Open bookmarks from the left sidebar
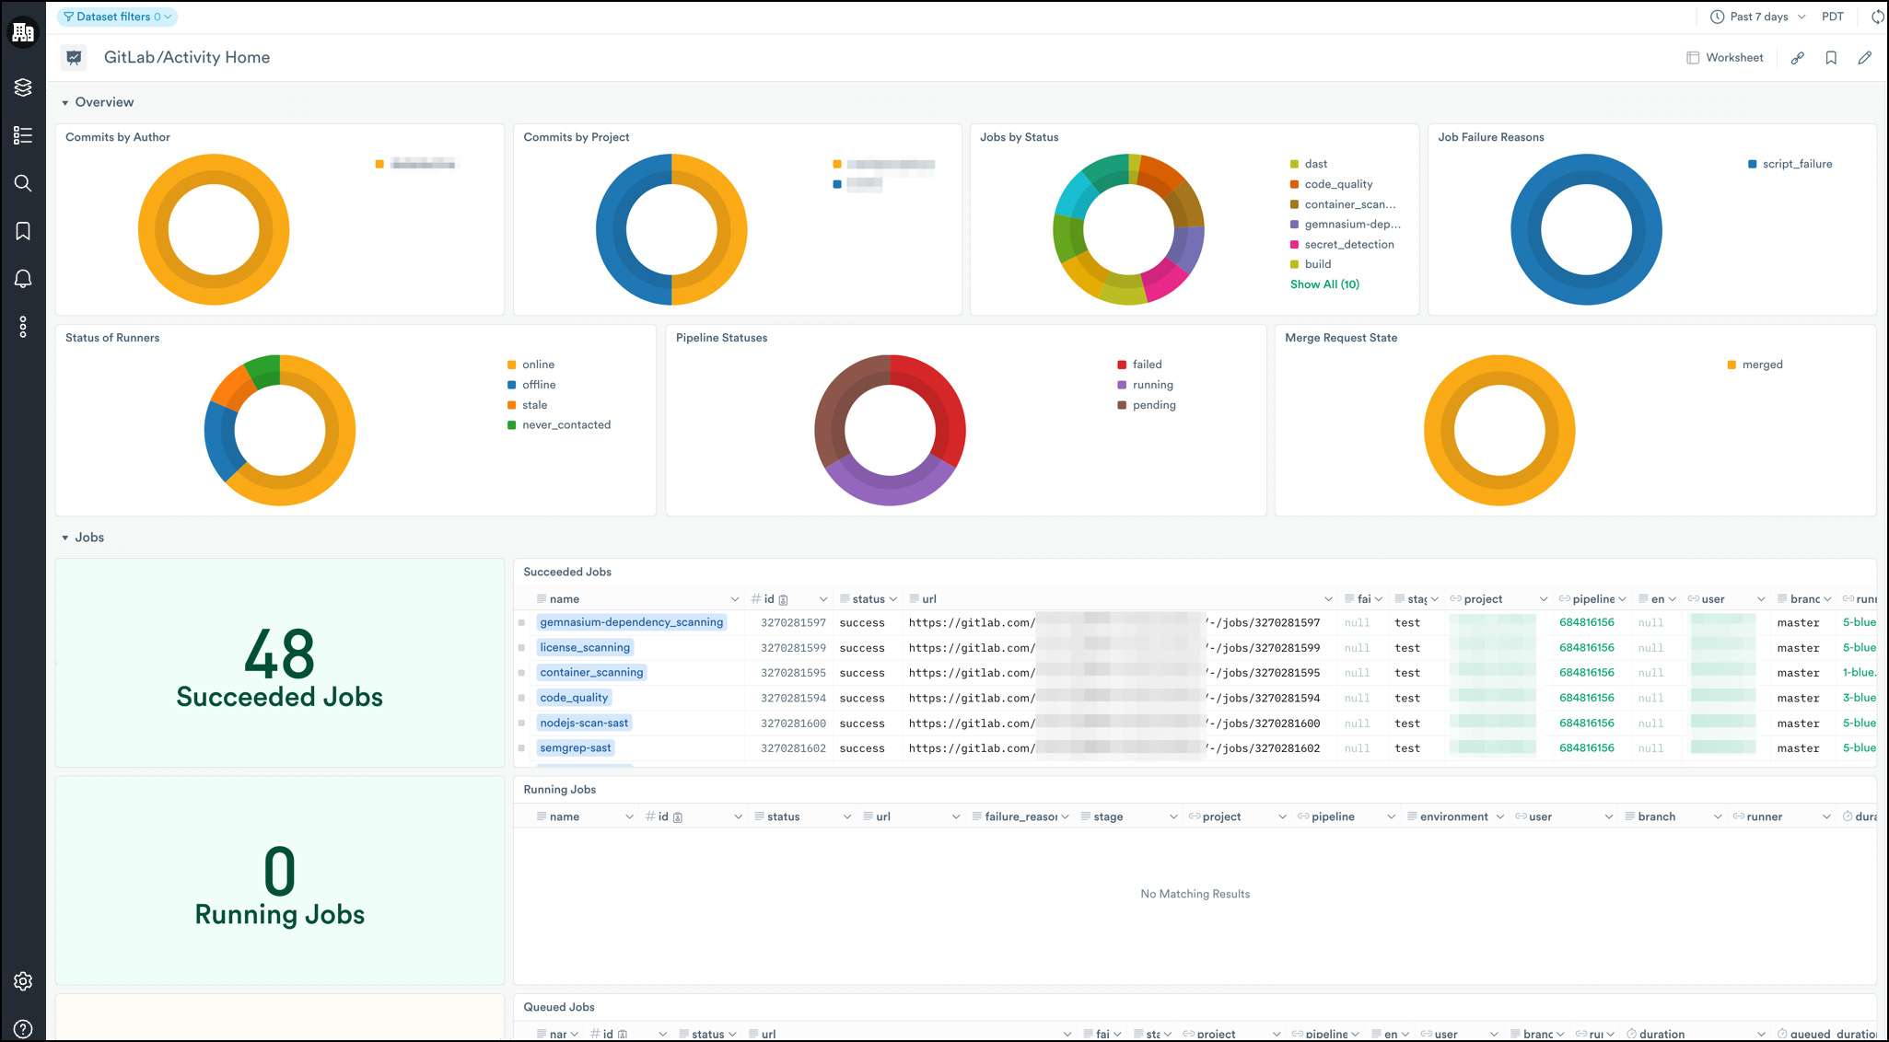Screen dimensions: 1889x1042 [x=23, y=231]
